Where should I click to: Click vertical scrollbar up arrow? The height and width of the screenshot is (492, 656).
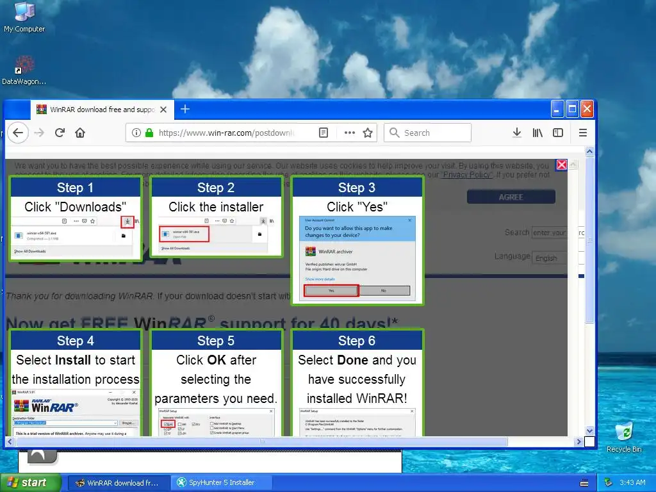coord(589,151)
